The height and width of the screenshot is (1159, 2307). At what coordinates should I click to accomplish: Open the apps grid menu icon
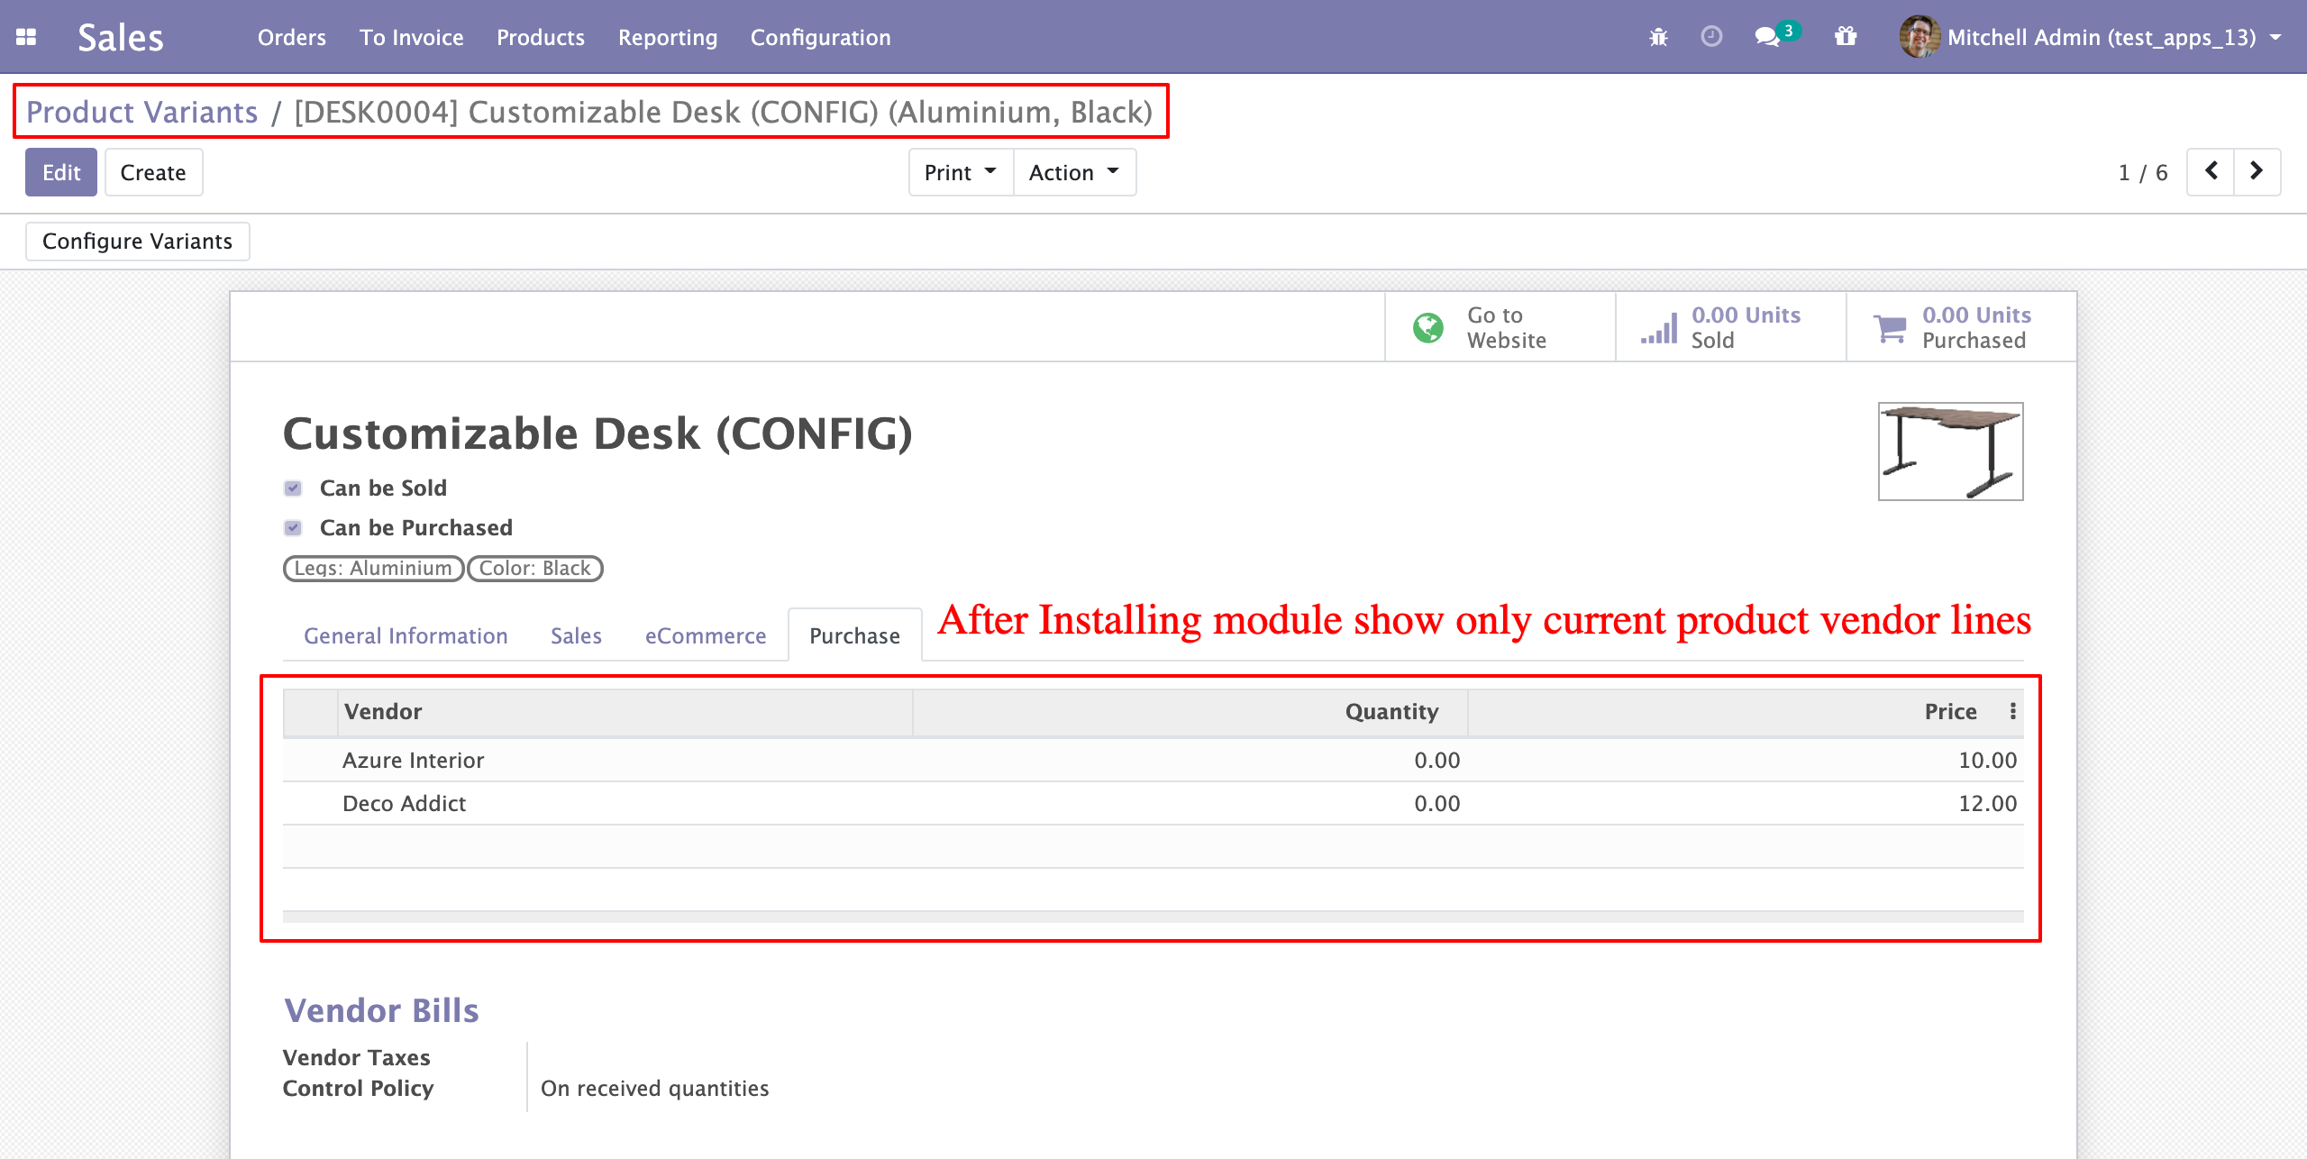[26, 37]
